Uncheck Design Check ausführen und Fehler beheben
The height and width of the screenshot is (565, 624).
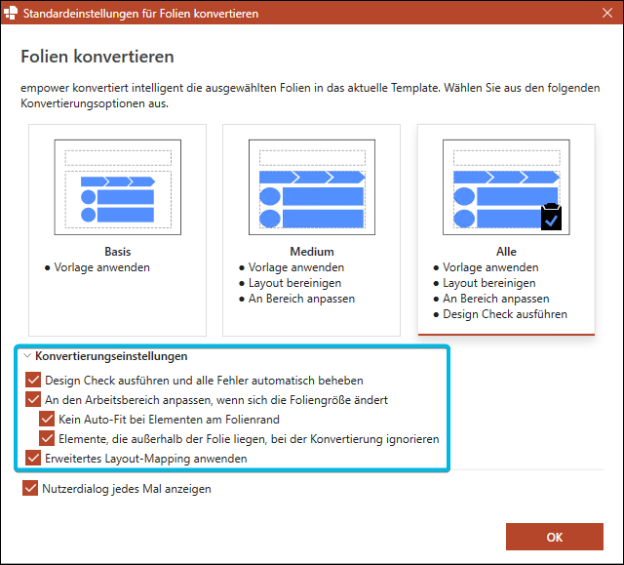point(33,380)
